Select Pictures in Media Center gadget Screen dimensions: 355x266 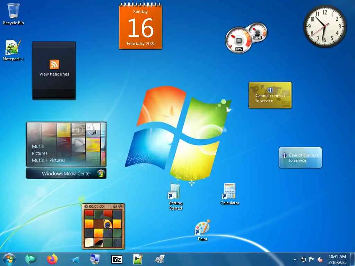pyautogui.click(x=40, y=153)
